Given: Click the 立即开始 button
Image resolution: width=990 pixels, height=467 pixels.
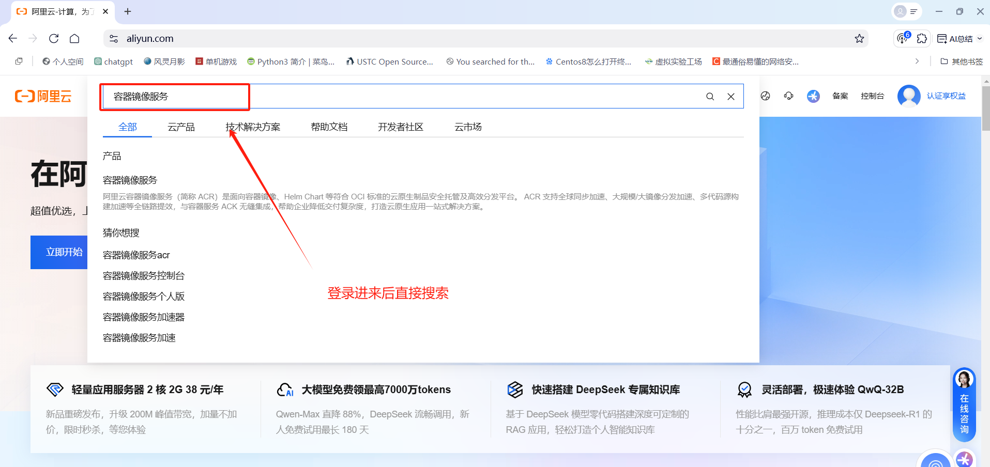Looking at the screenshot, I should tap(59, 252).
